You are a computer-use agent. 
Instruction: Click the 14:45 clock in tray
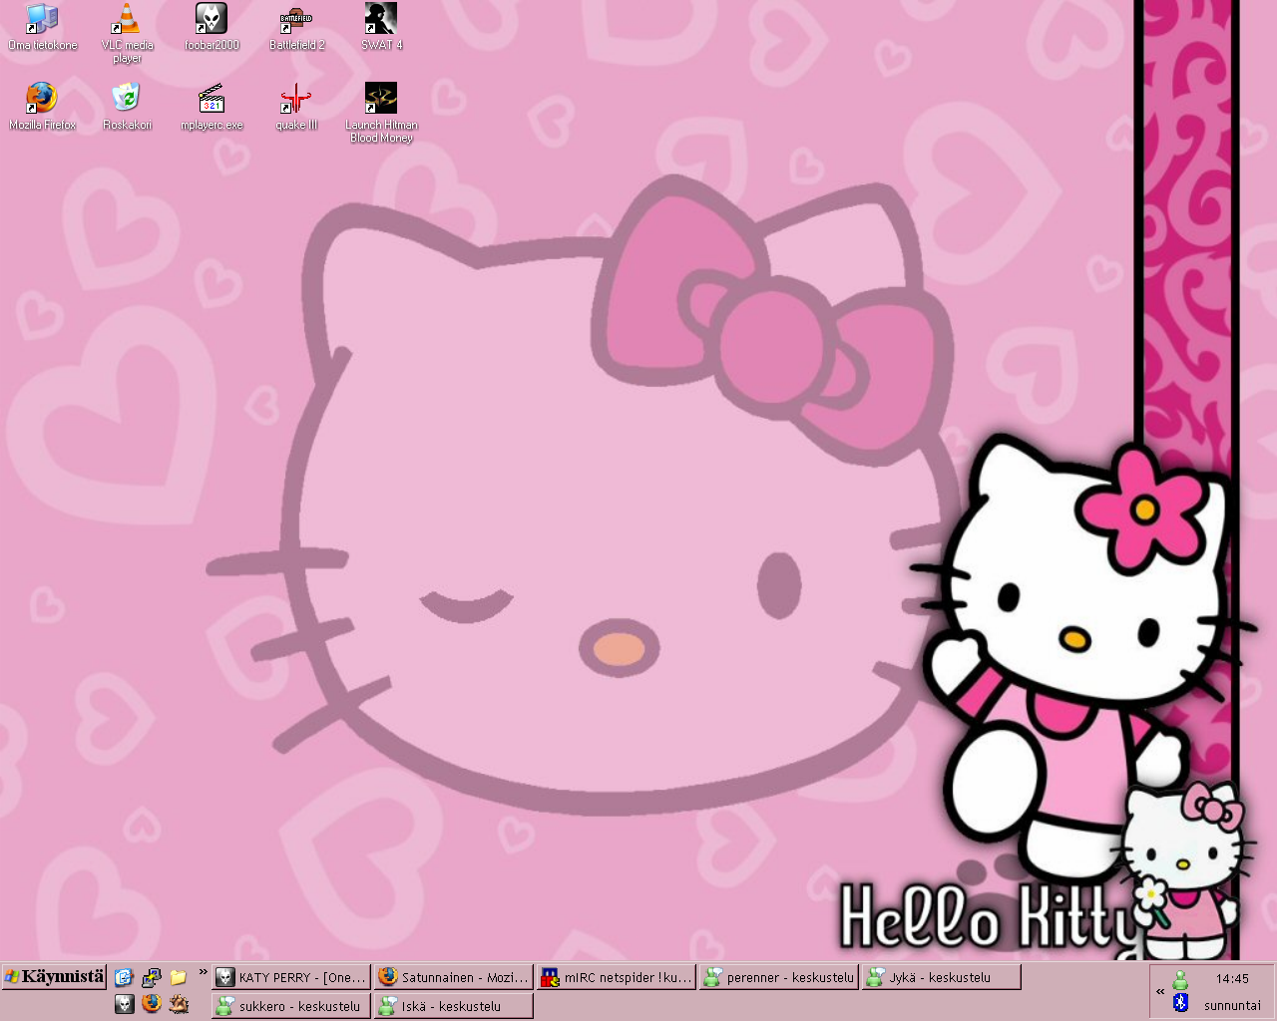(x=1232, y=979)
